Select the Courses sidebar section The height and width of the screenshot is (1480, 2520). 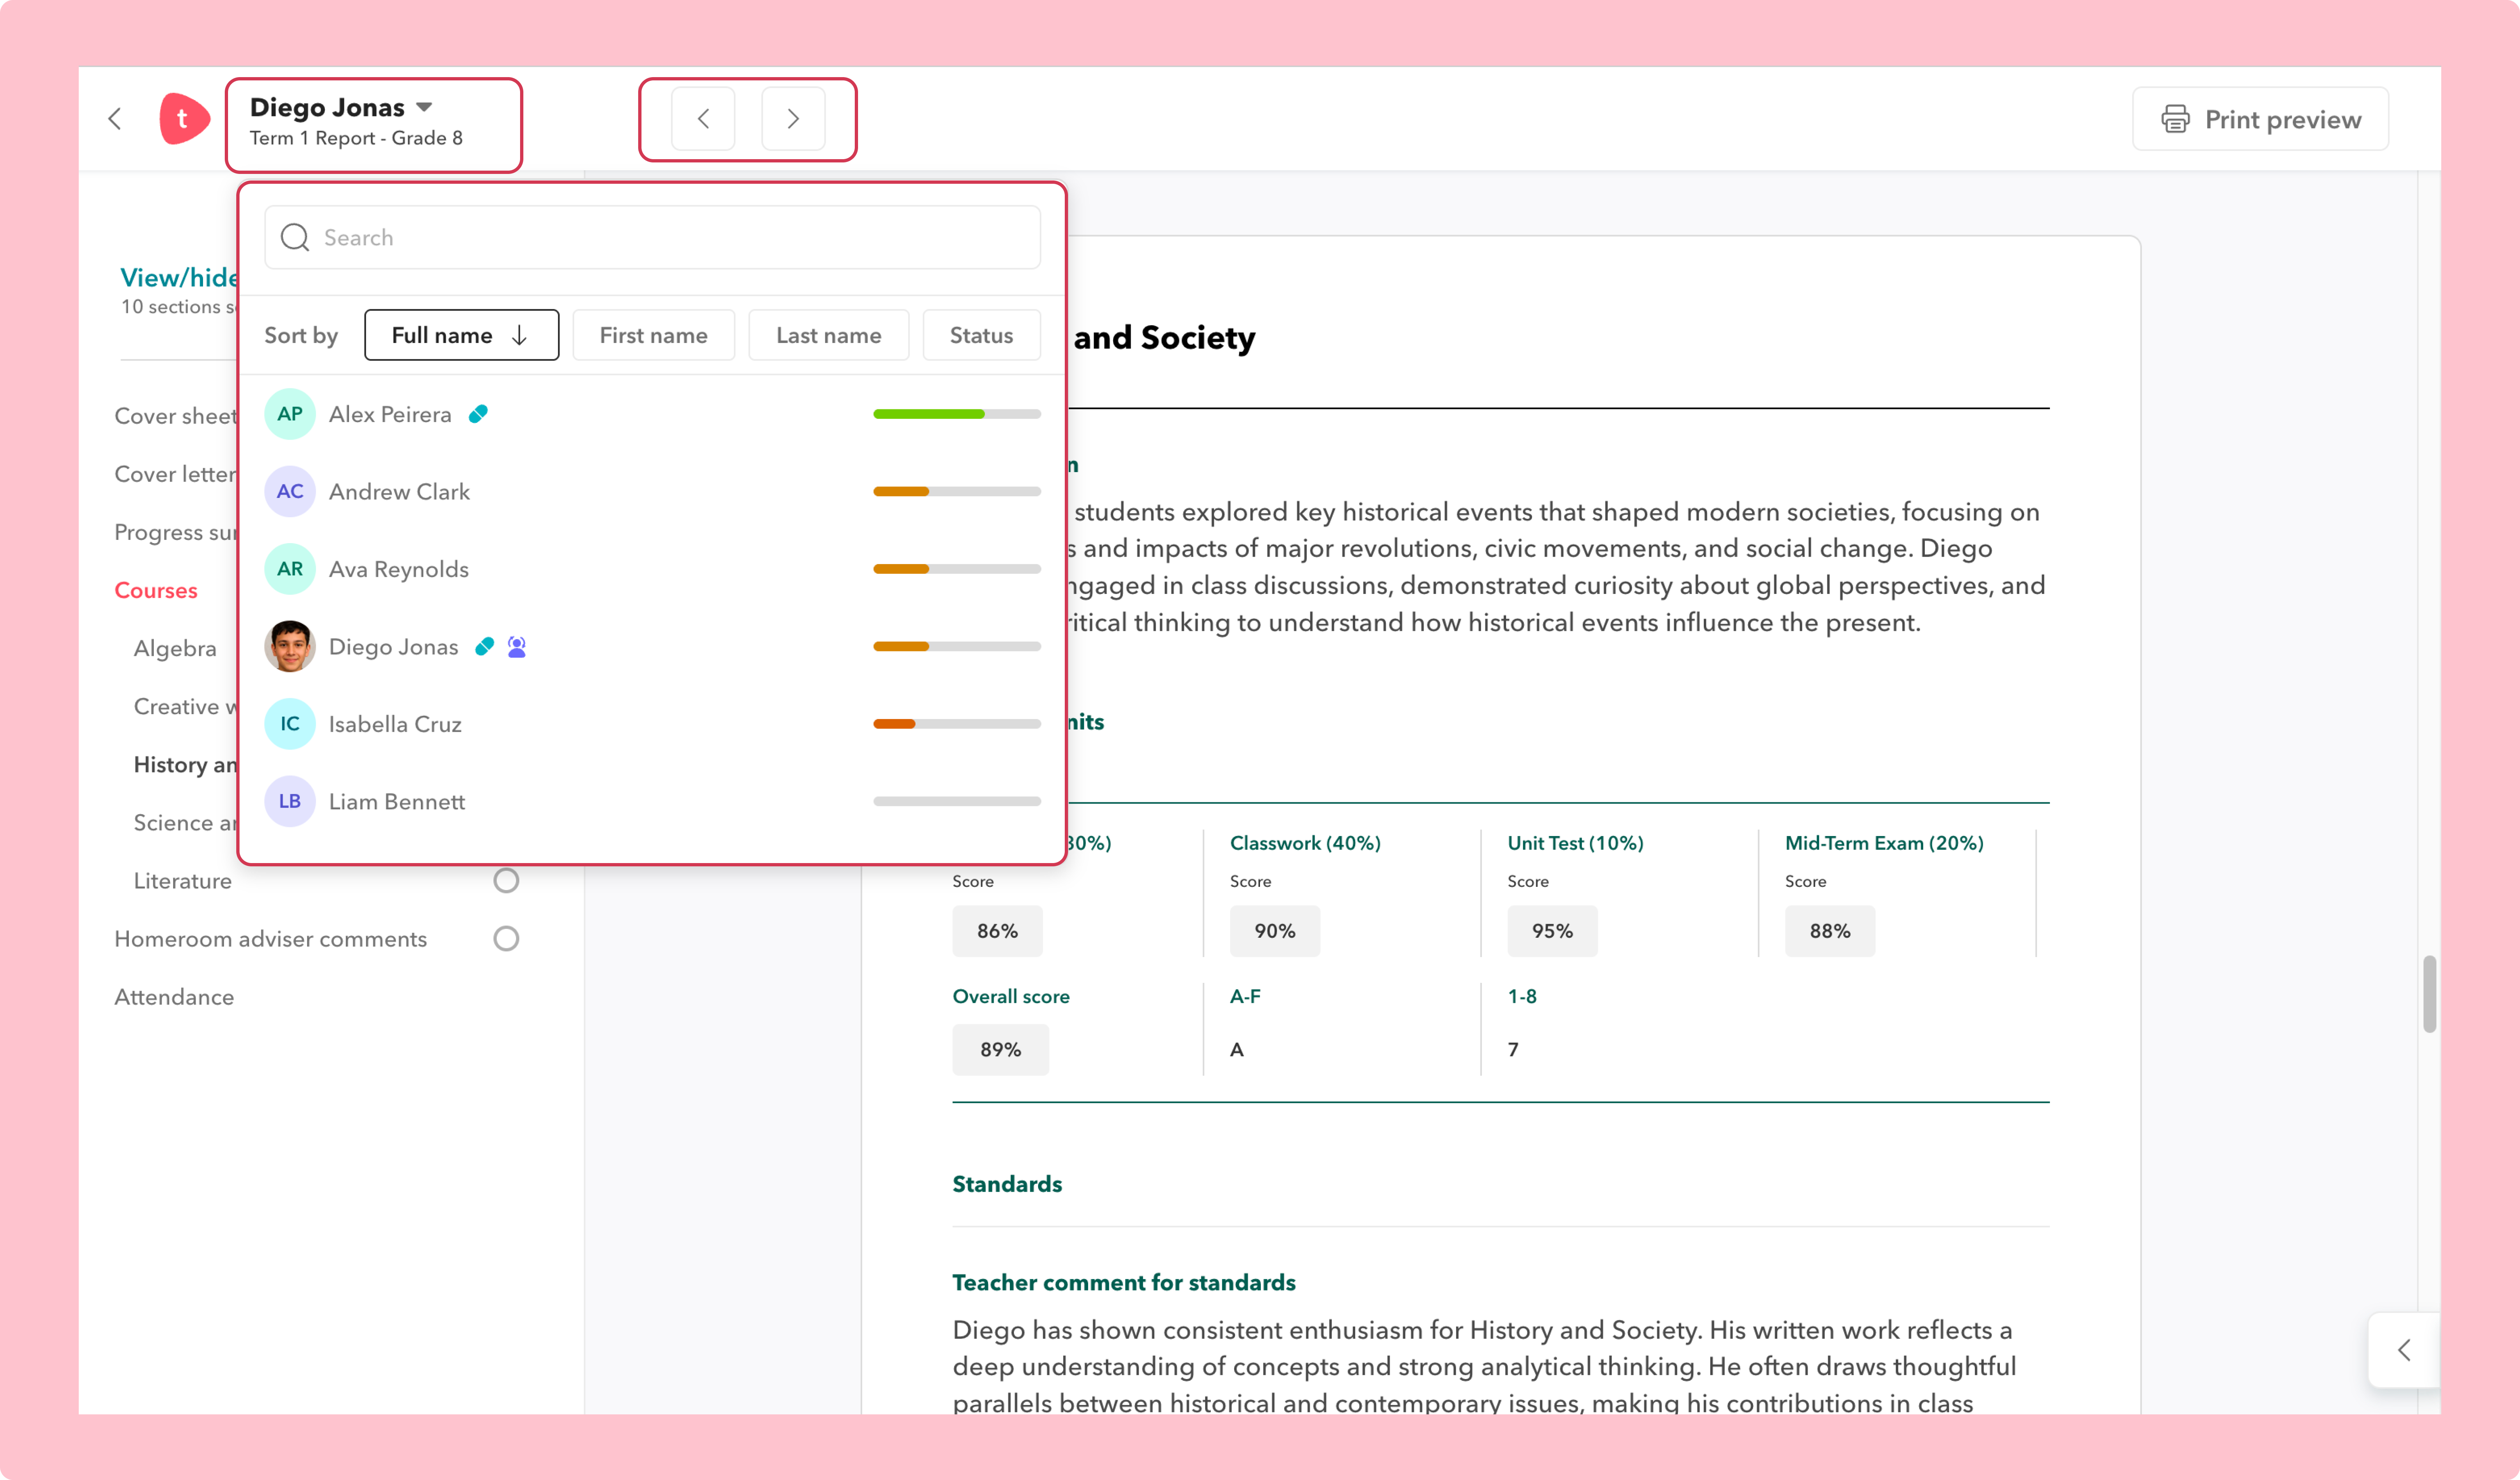coord(156,591)
